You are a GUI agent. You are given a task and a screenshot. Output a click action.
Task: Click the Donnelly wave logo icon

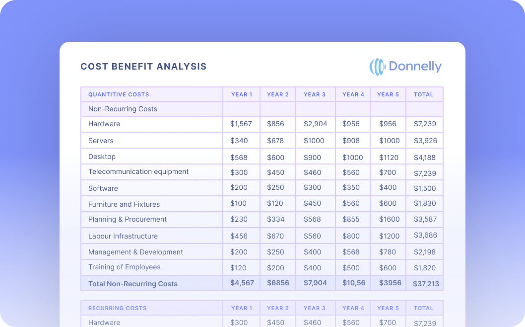[377, 67]
